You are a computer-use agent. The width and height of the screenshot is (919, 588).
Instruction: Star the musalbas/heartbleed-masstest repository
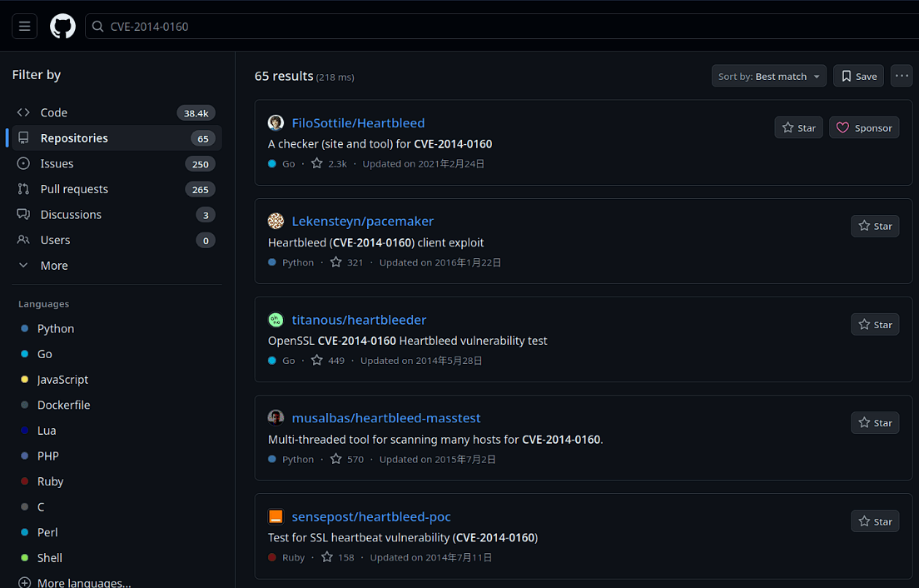pos(875,423)
